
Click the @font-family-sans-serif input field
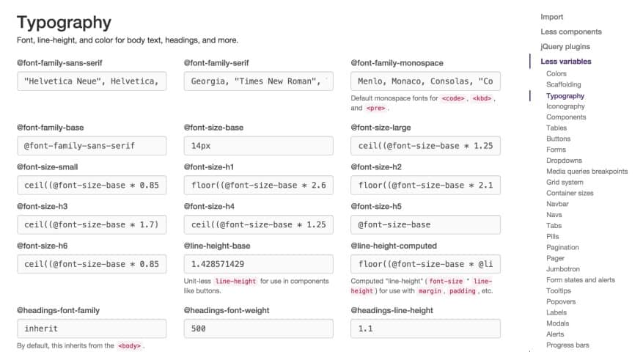92,81
